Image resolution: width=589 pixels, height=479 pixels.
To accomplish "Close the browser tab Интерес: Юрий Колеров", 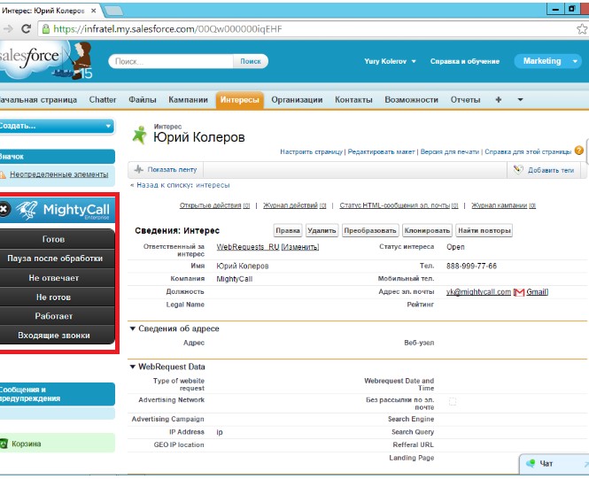I will pyautogui.click(x=94, y=11).
